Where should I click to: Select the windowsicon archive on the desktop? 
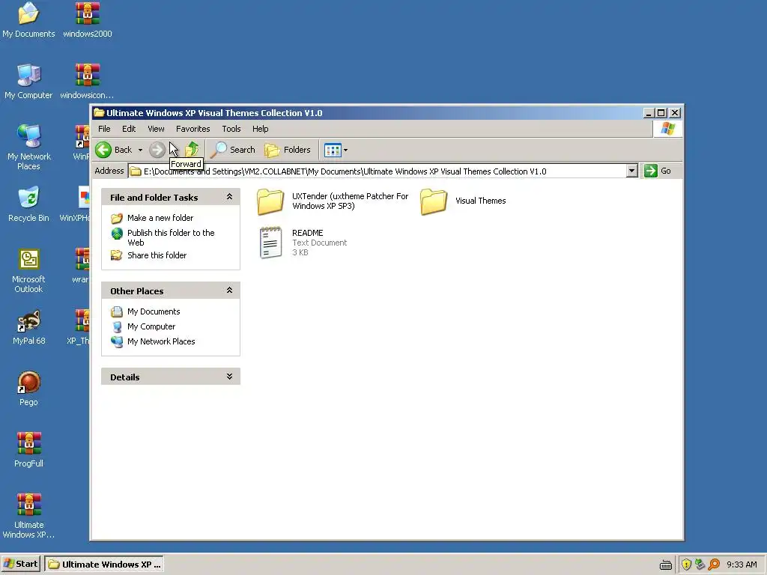coord(87,82)
